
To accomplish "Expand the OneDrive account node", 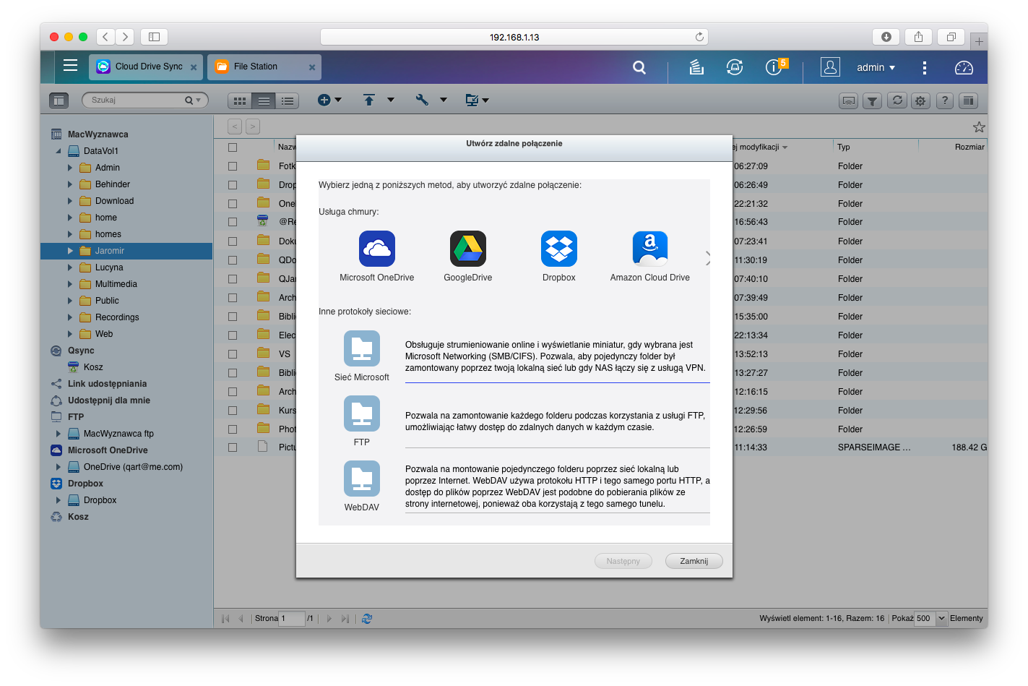I will [x=59, y=467].
